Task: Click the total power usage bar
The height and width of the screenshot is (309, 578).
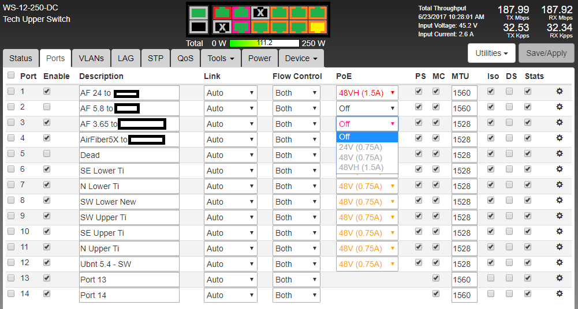Action: 264,43
